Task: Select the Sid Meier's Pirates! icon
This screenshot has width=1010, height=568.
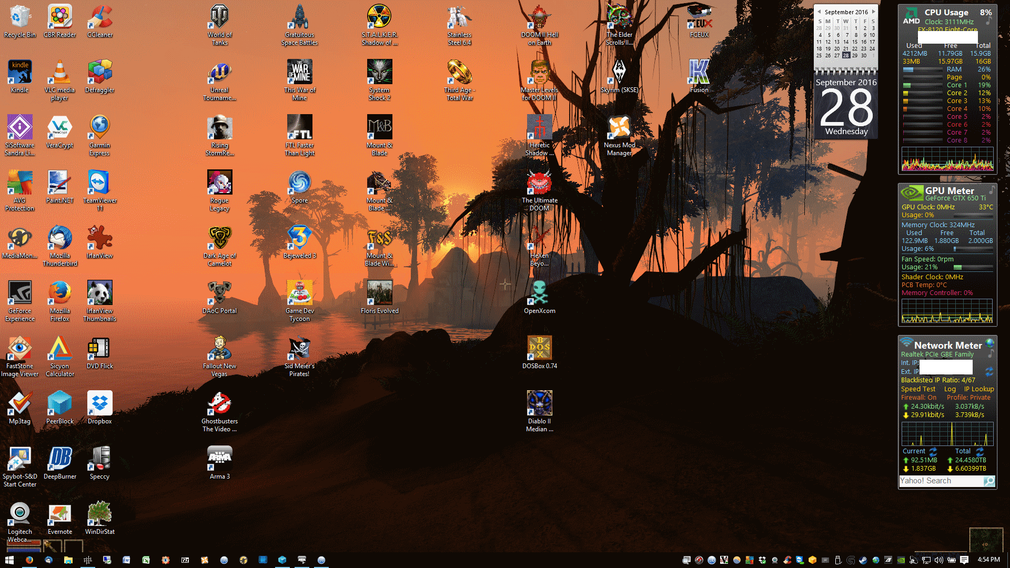Action: tap(299, 357)
